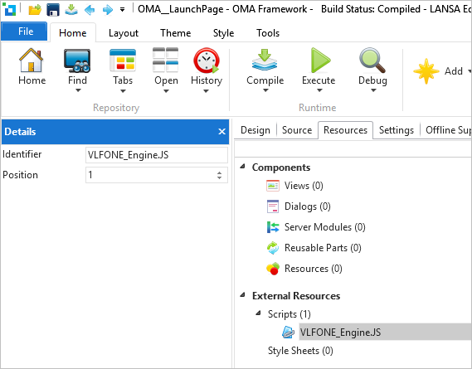Select the Resources editor tab
Viewport: 472px width, 369px height.
pyautogui.click(x=346, y=130)
